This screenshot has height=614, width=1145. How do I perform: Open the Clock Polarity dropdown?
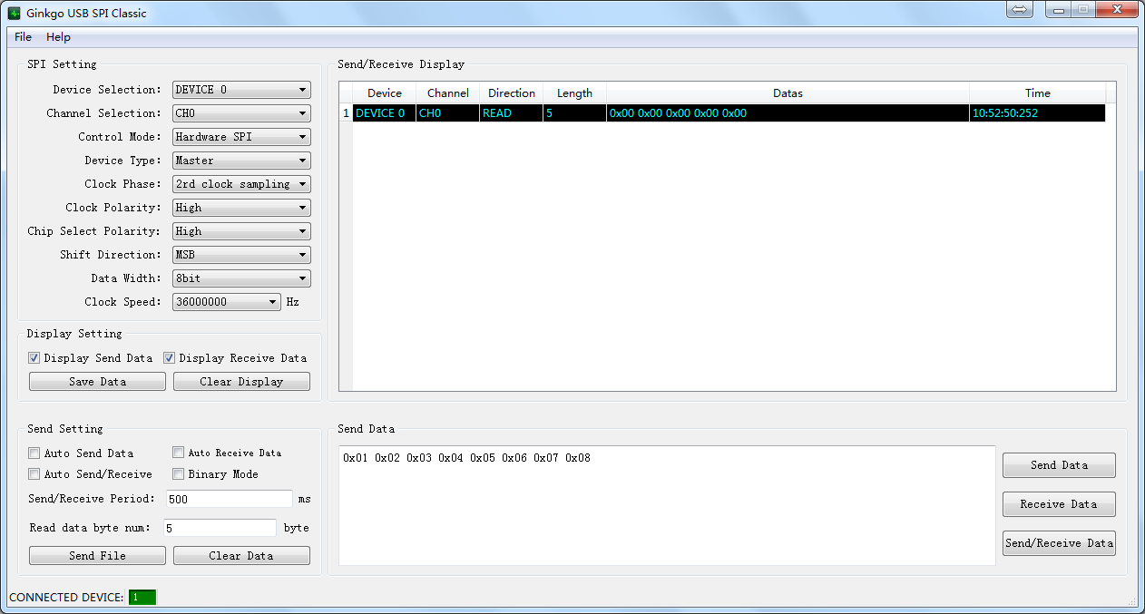pyautogui.click(x=241, y=208)
